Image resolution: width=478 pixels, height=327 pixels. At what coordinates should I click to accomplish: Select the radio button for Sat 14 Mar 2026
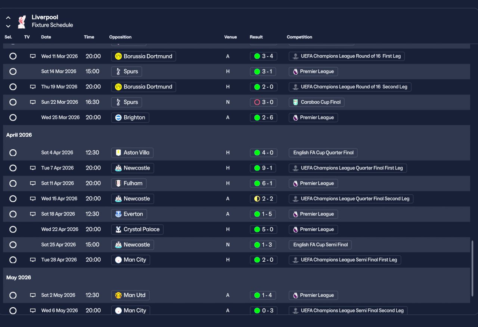point(13,72)
